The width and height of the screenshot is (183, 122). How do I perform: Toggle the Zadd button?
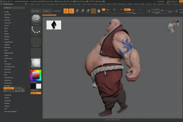pos(127,9)
